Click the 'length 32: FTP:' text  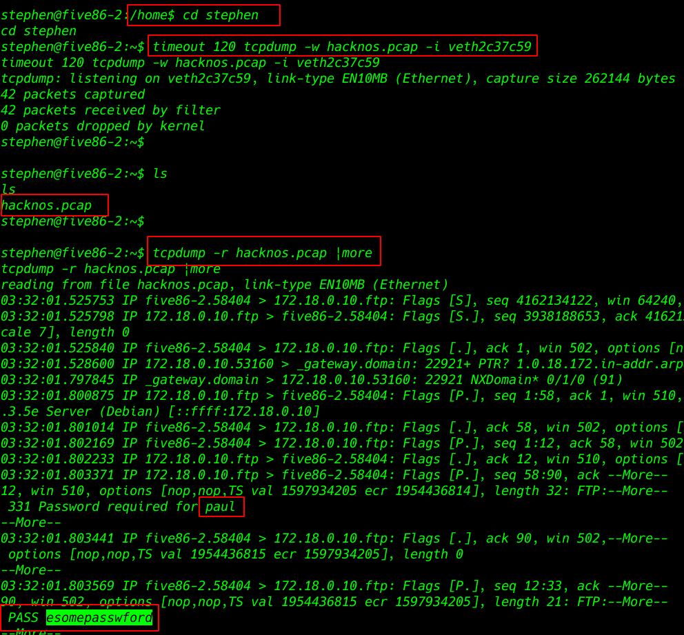[550, 491]
